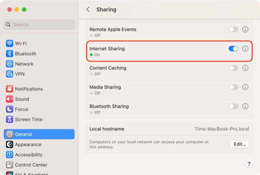Image resolution: width=260 pixels, height=175 pixels.
Task: Open the help question mark button
Action: click(248, 164)
